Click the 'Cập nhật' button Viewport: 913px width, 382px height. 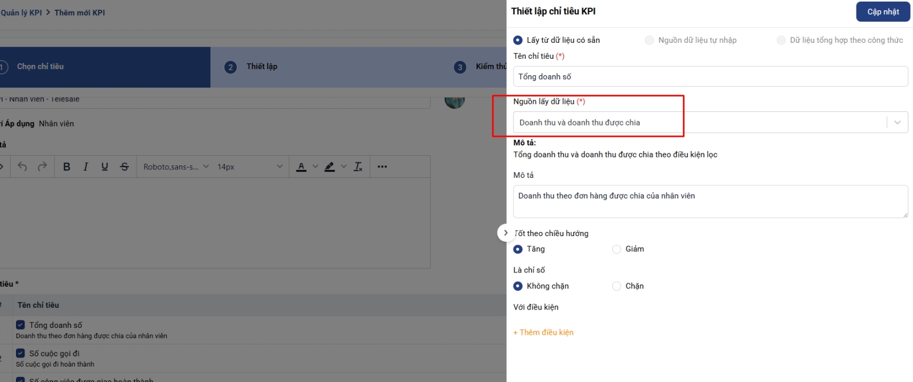883,12
